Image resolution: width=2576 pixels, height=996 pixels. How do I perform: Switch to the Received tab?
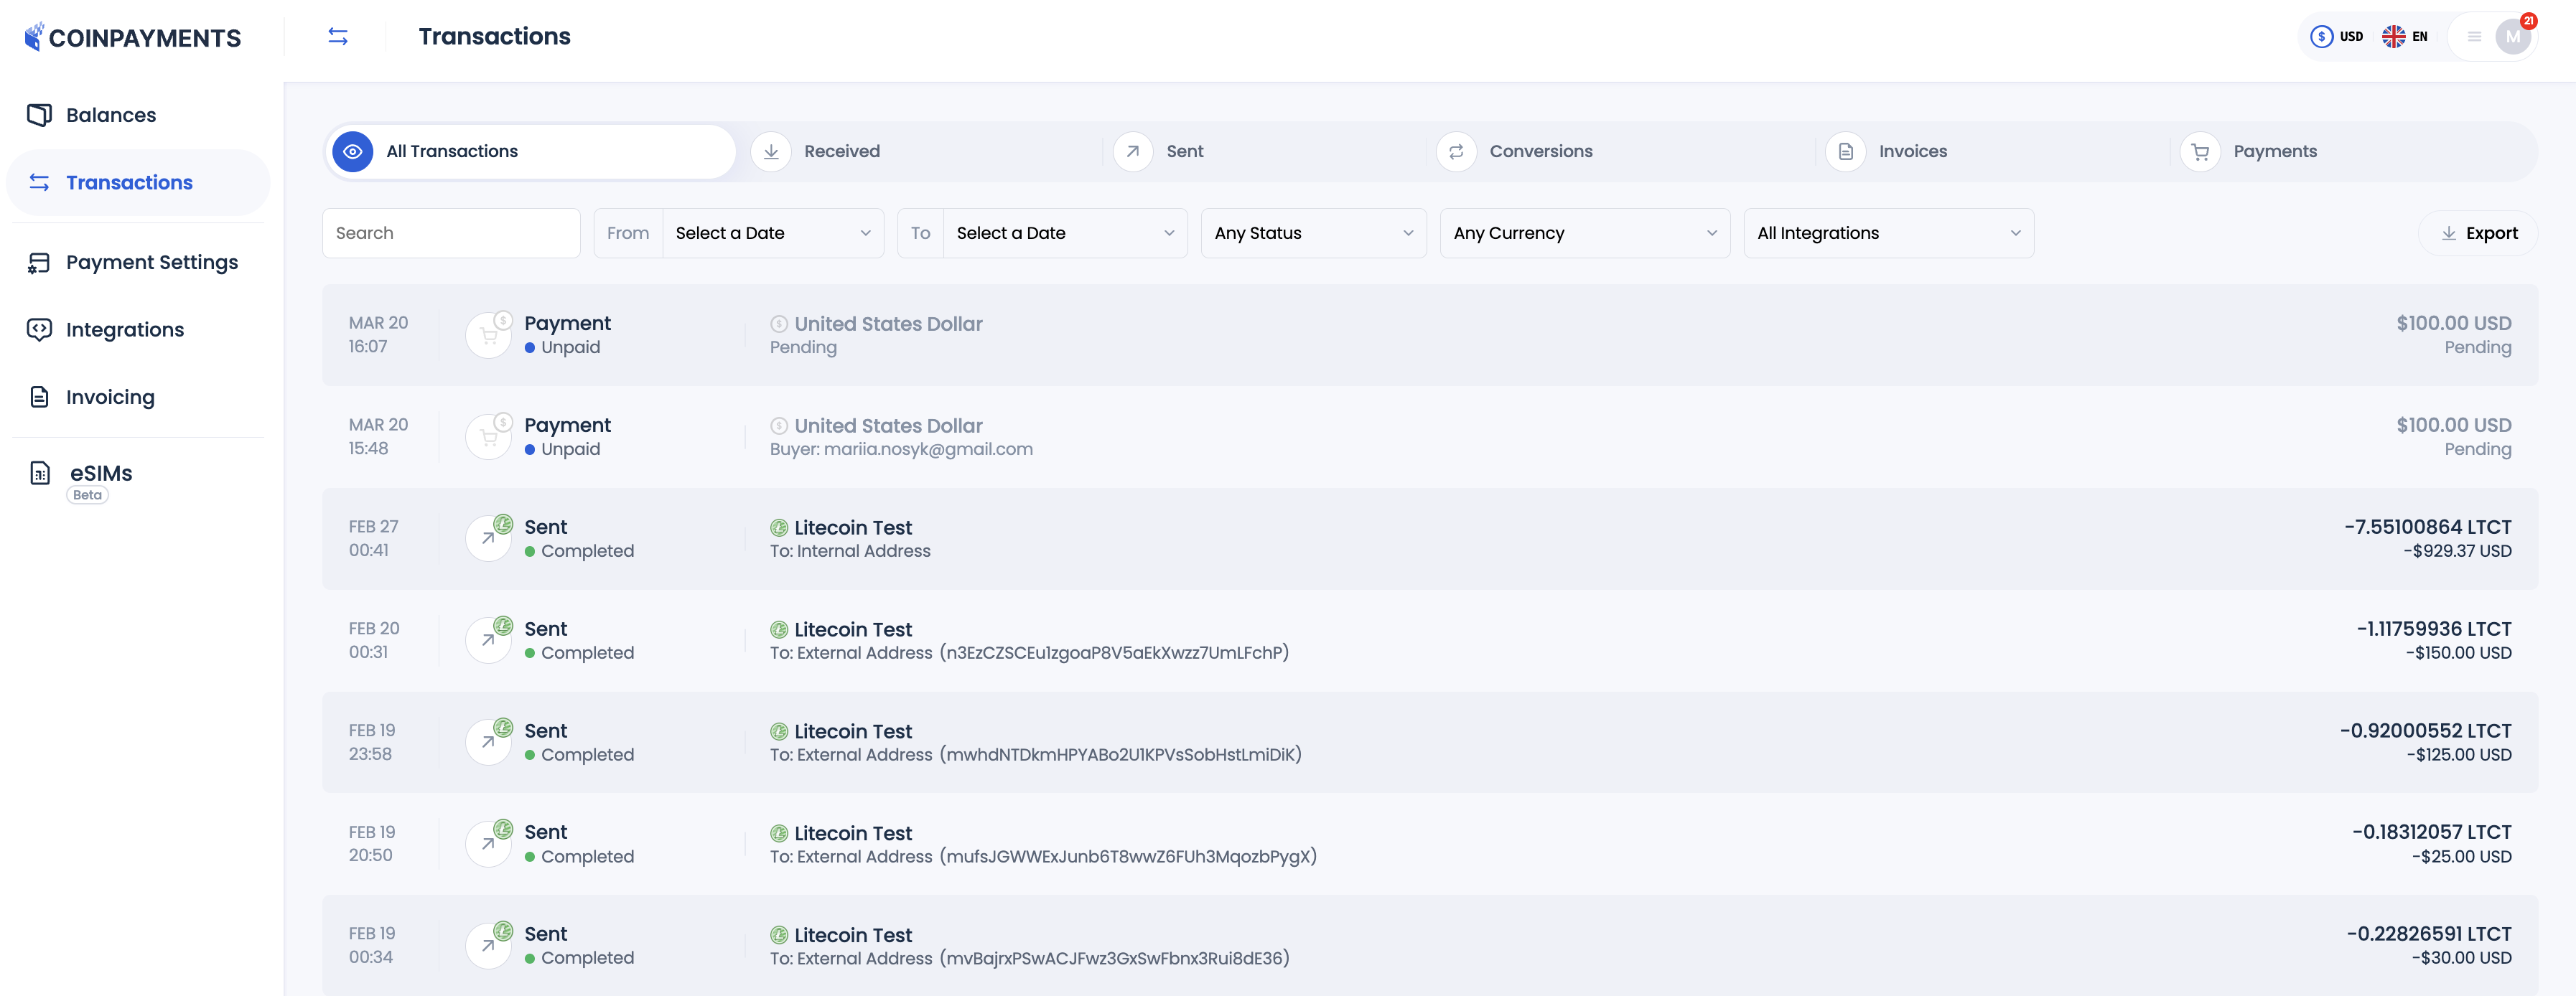tap(842, 151)
